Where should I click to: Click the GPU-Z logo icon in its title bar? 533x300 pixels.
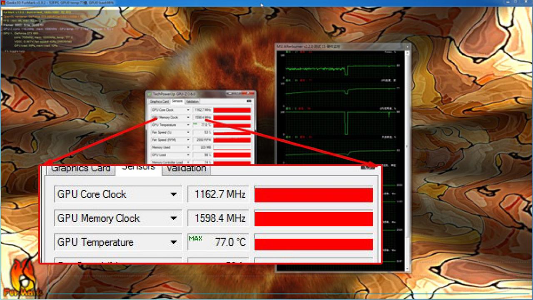(149, 94)
